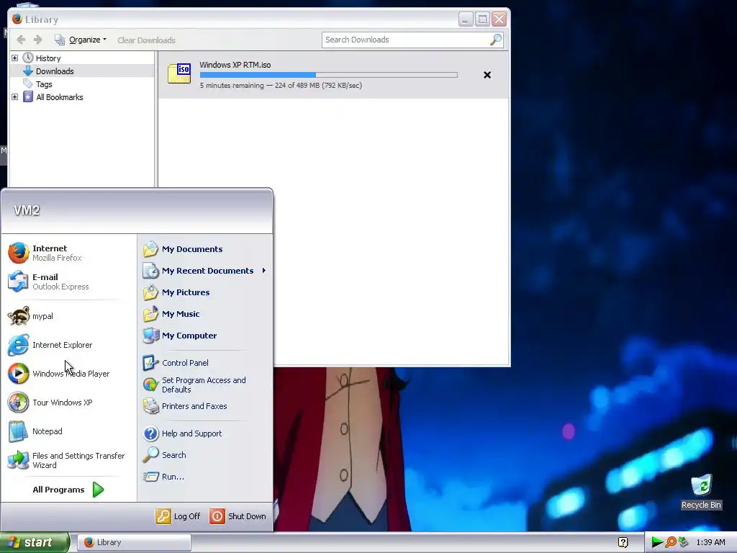Click the 1:39 AM clock
This screenshot has width=737, height=553.
tap(710, 542)
